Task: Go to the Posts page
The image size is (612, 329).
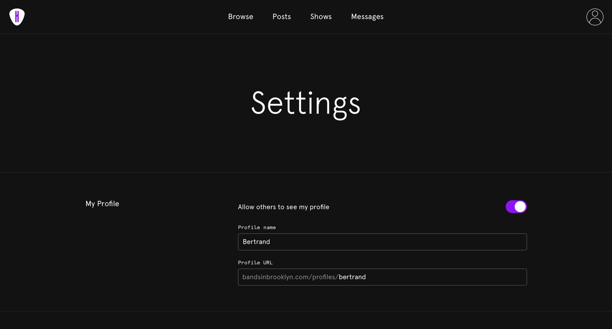Action: 282,17
